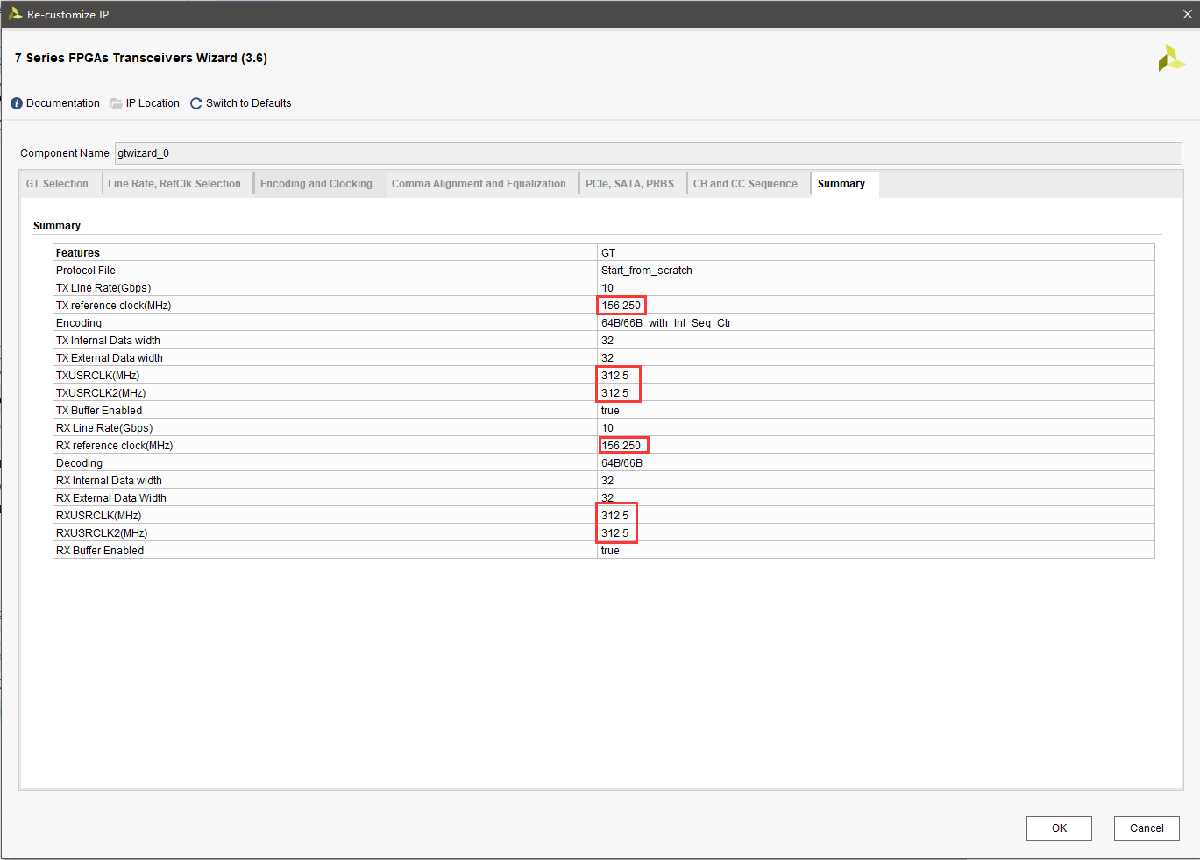Click the Decoding 64B/66B value
1200x860 pixels.
621,463
